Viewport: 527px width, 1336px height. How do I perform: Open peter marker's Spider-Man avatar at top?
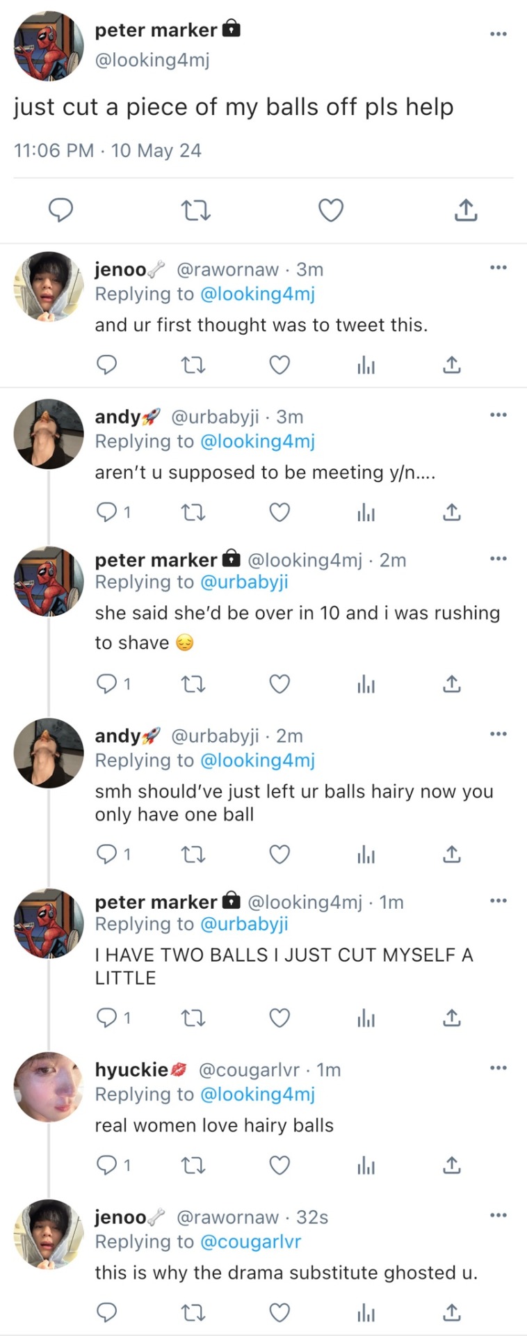[48, 46]
